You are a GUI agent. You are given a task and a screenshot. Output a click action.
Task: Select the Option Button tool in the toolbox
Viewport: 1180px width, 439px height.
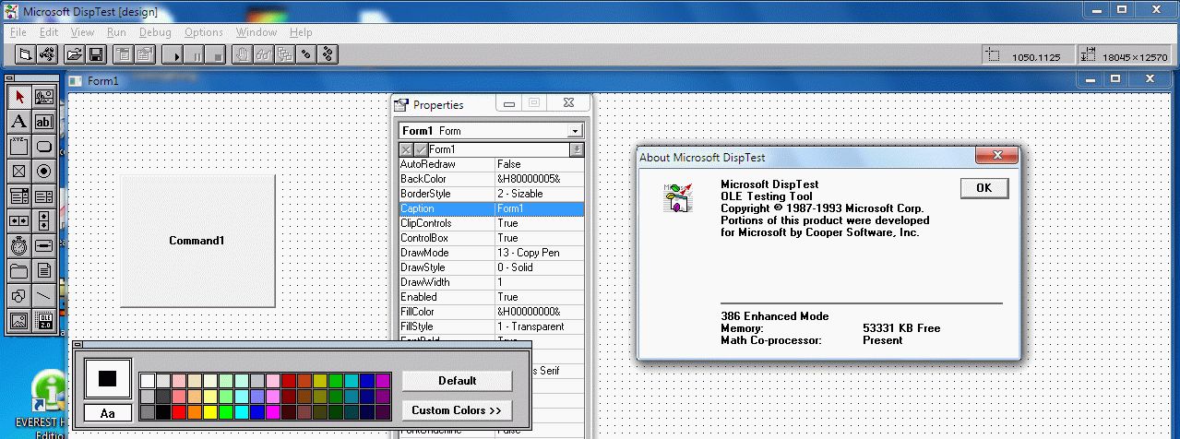tap(43, 171)
